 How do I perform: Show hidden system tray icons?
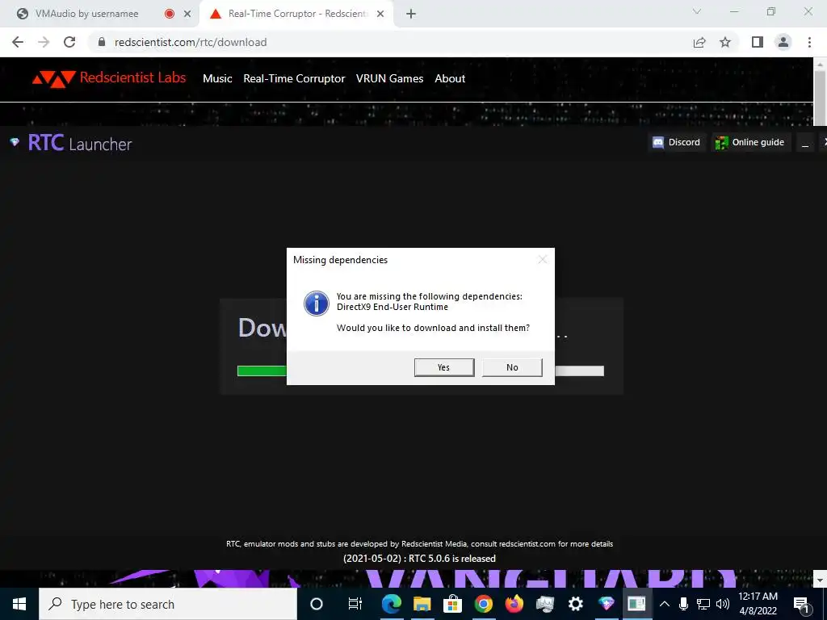pyautogui.click(x=665, y=604)
